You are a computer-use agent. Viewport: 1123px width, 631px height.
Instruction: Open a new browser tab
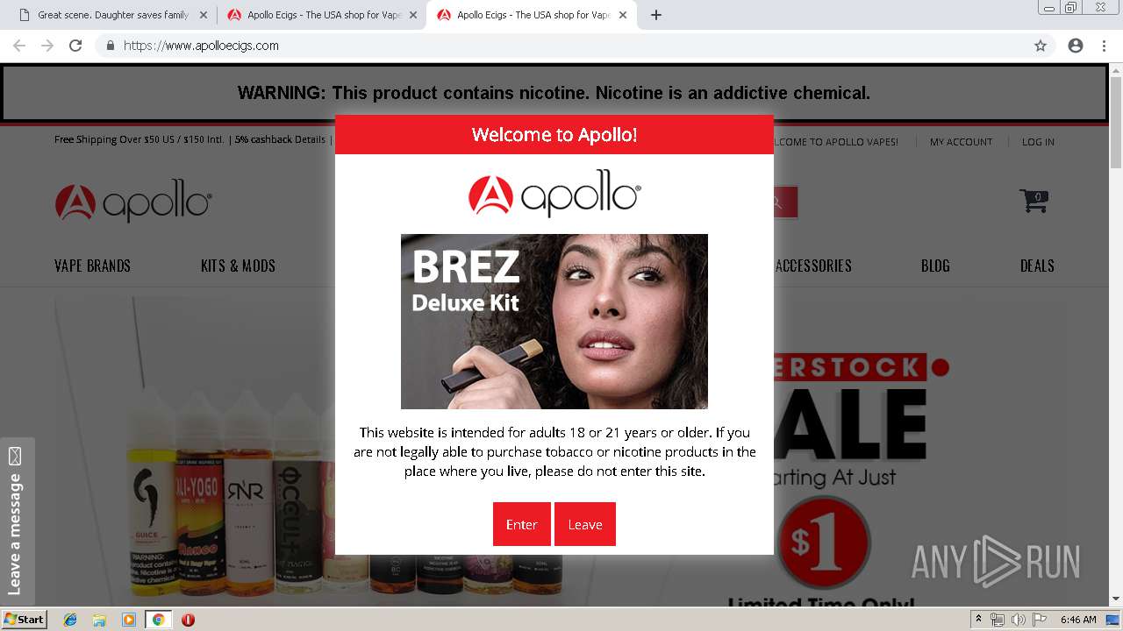656,15
